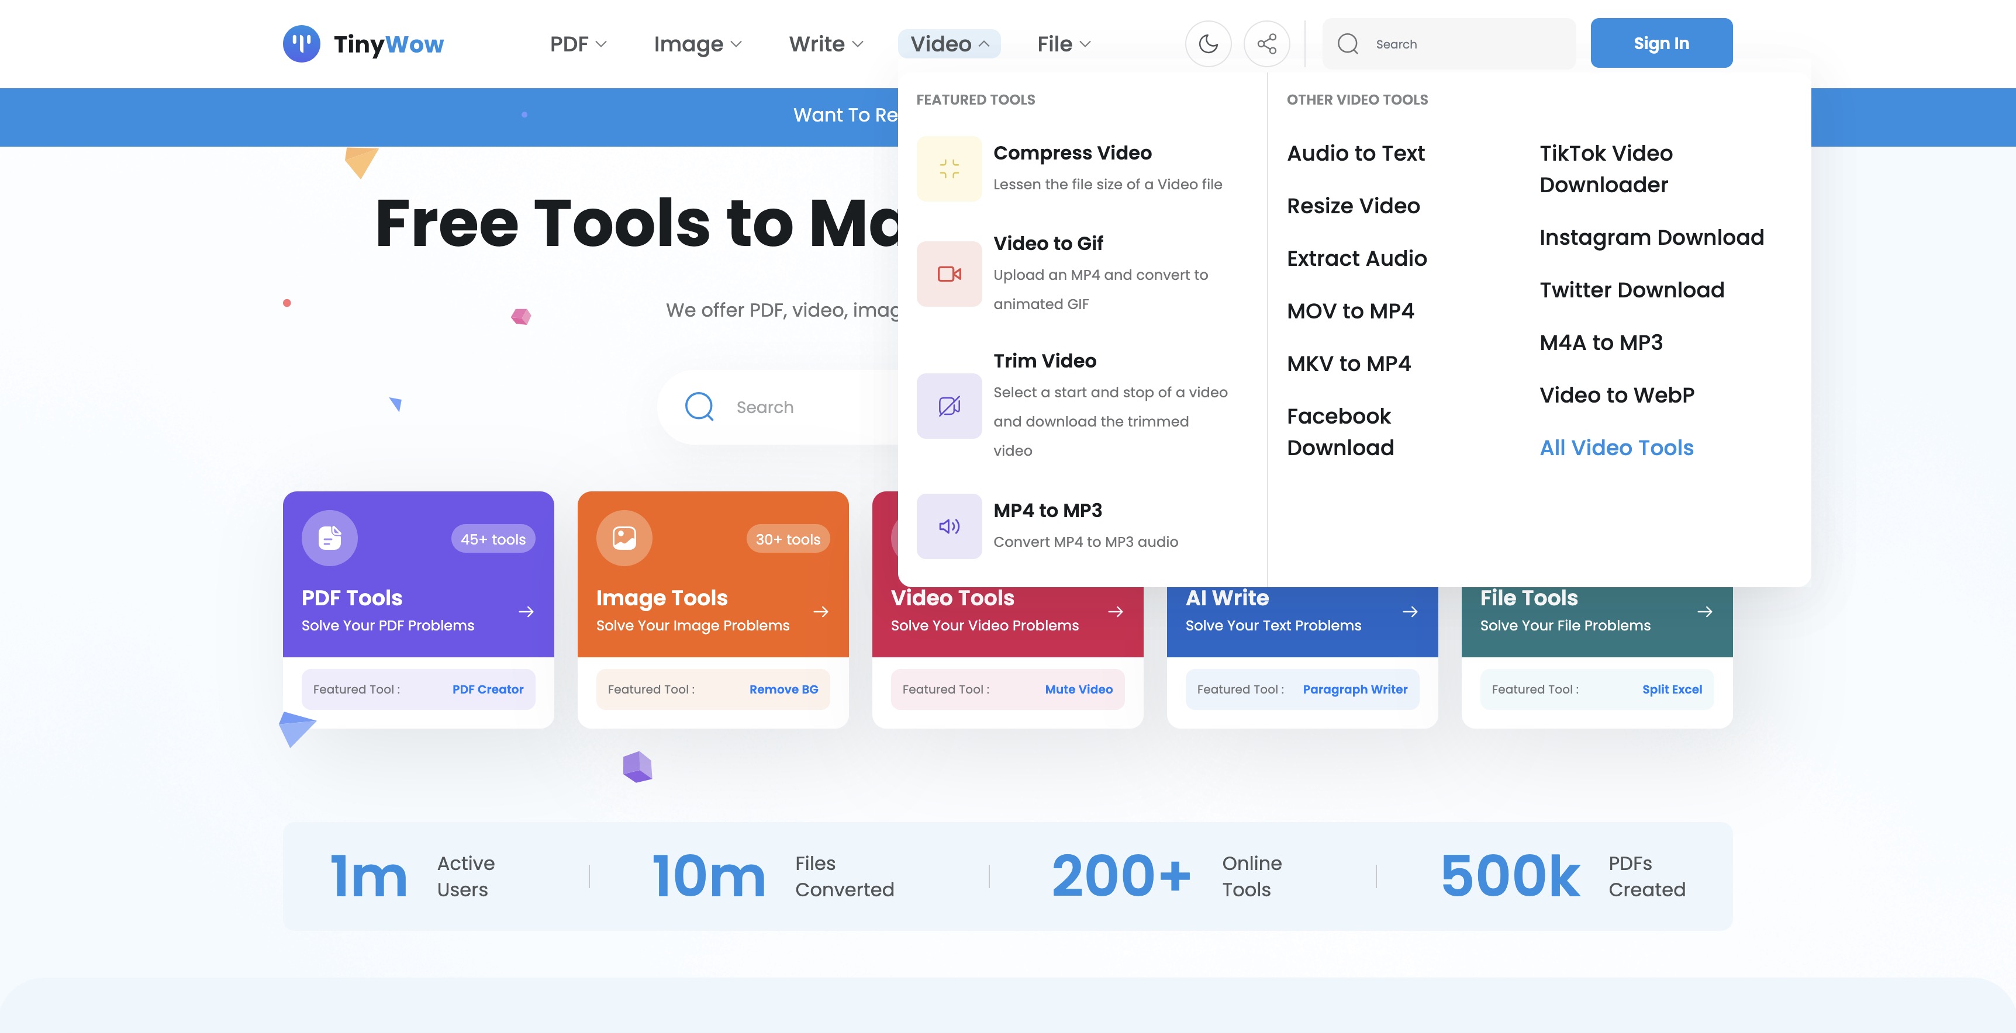Click the TinyWow brand name text
2016x1033 pixels.
coord(388,44)
